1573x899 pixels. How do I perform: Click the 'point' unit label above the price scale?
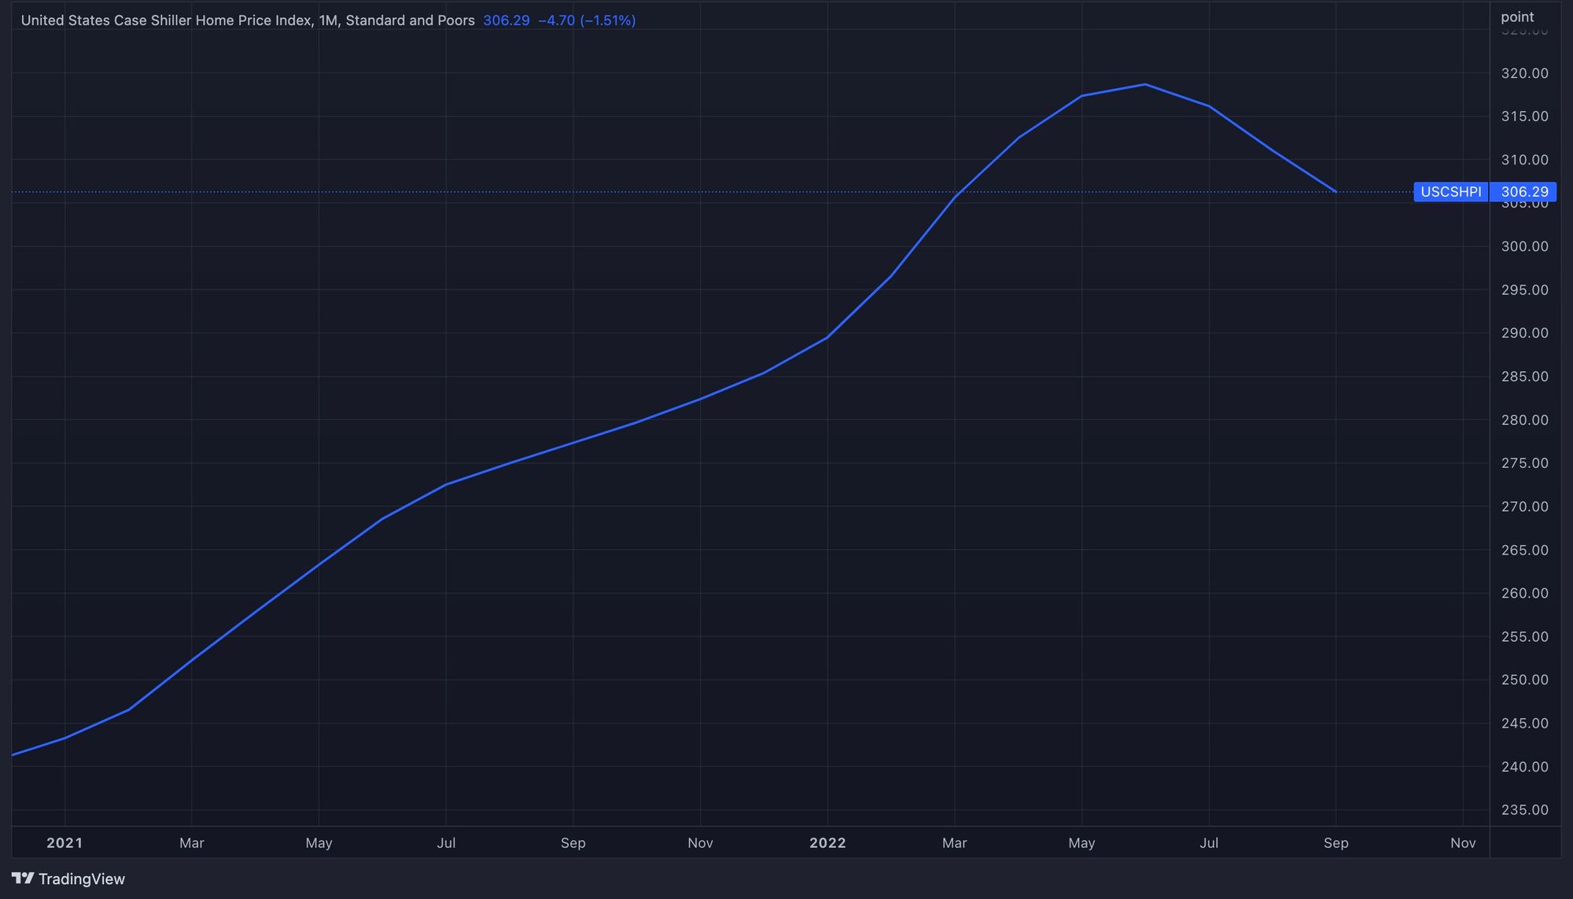click(1516, 17)
